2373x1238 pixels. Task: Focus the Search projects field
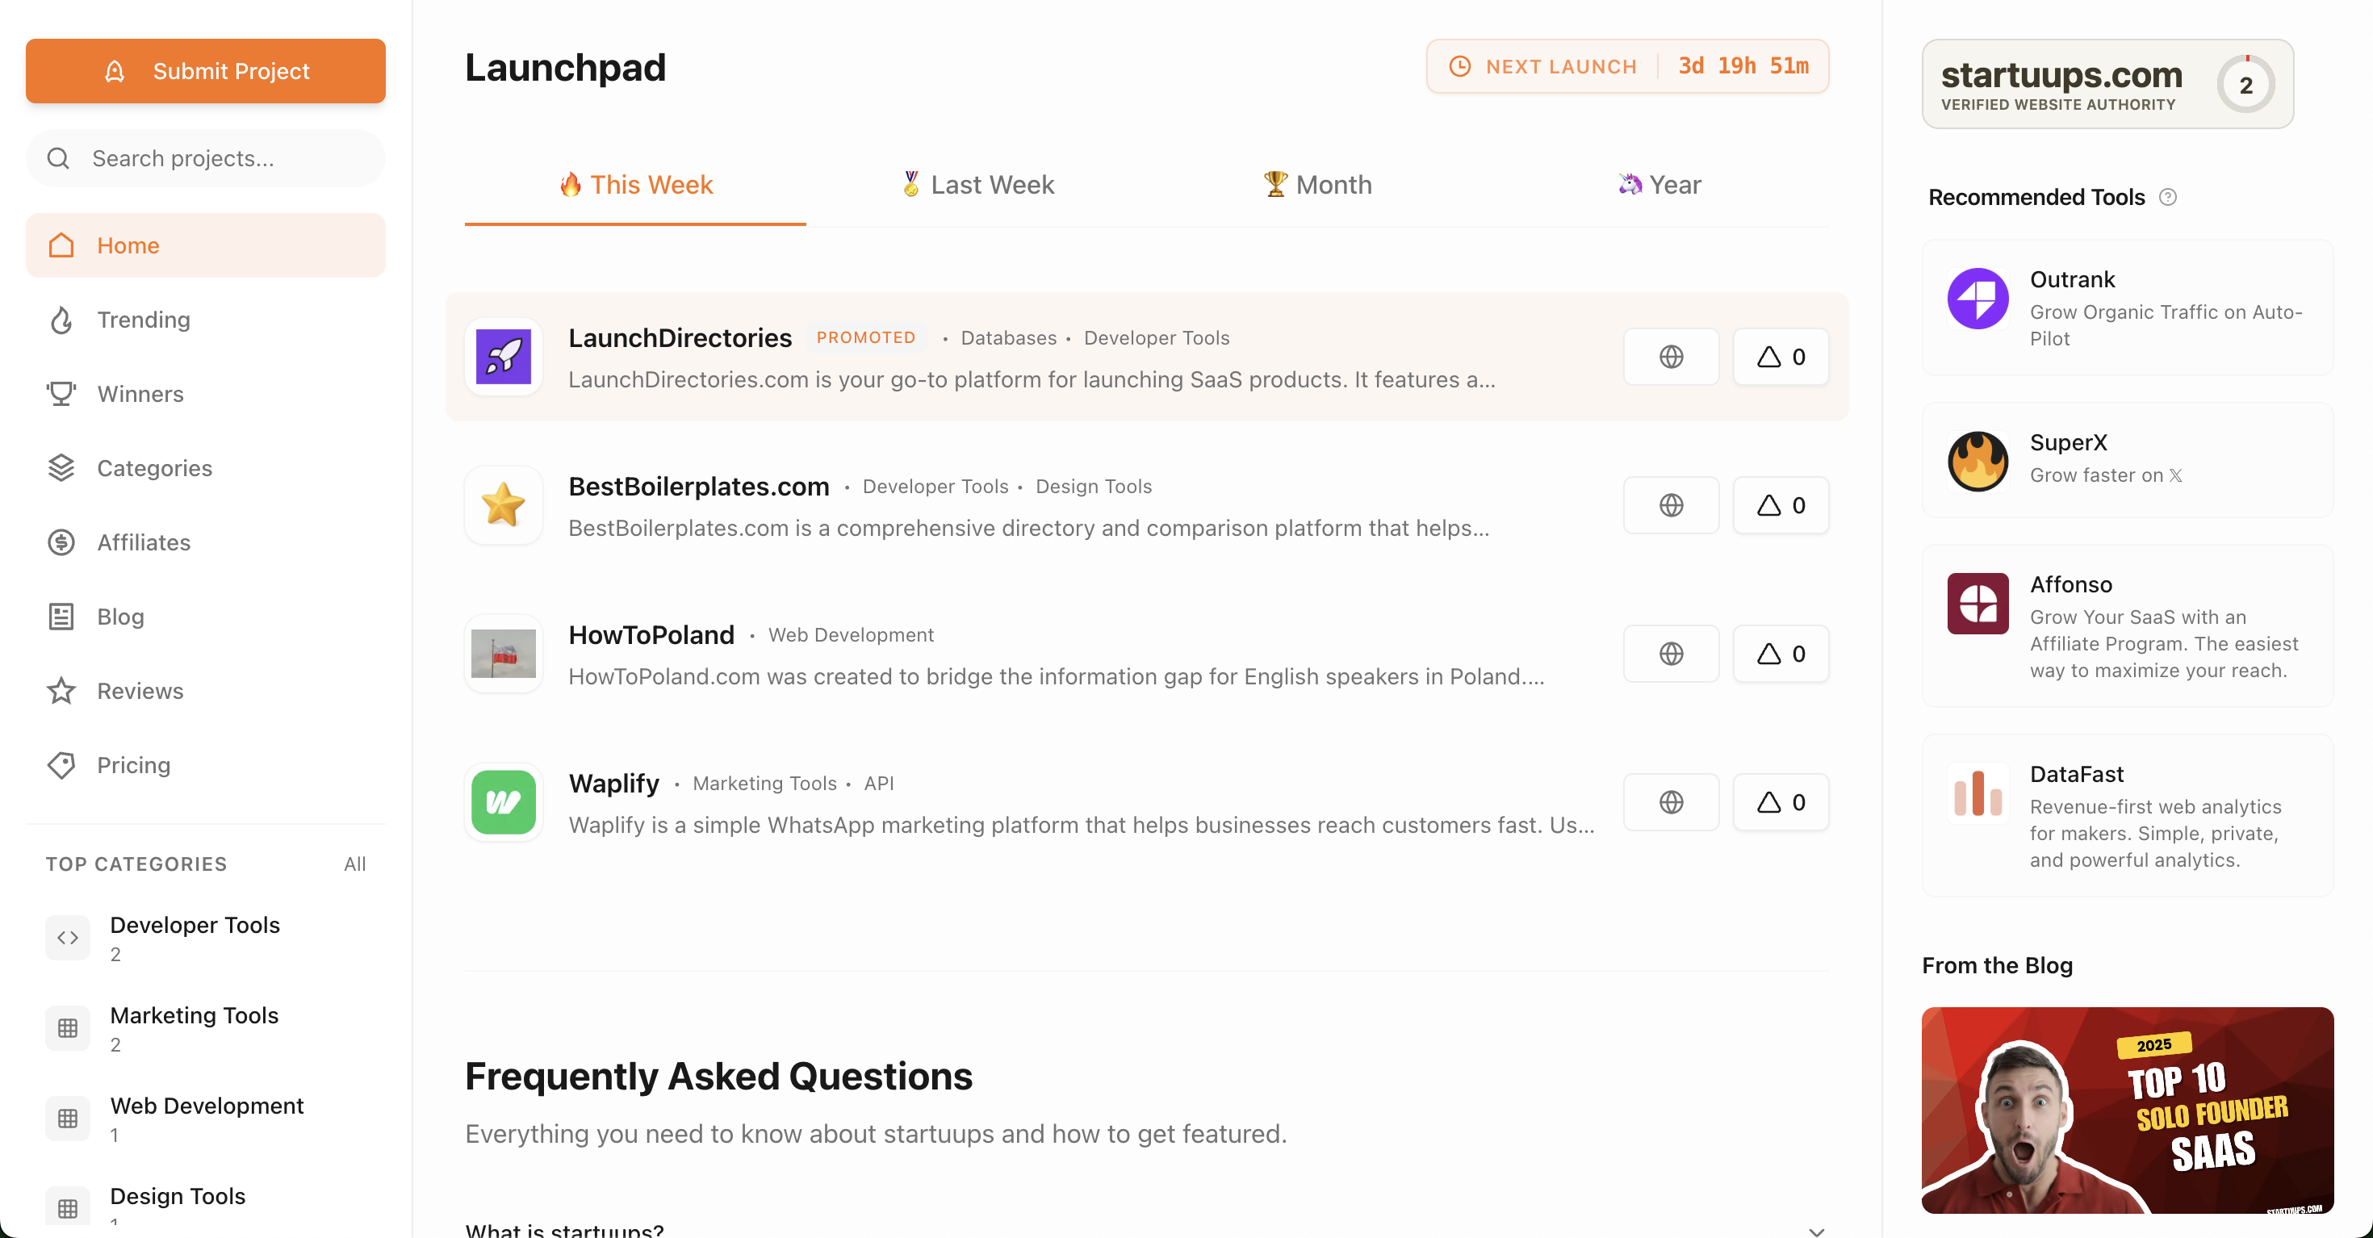coord(221,158)
